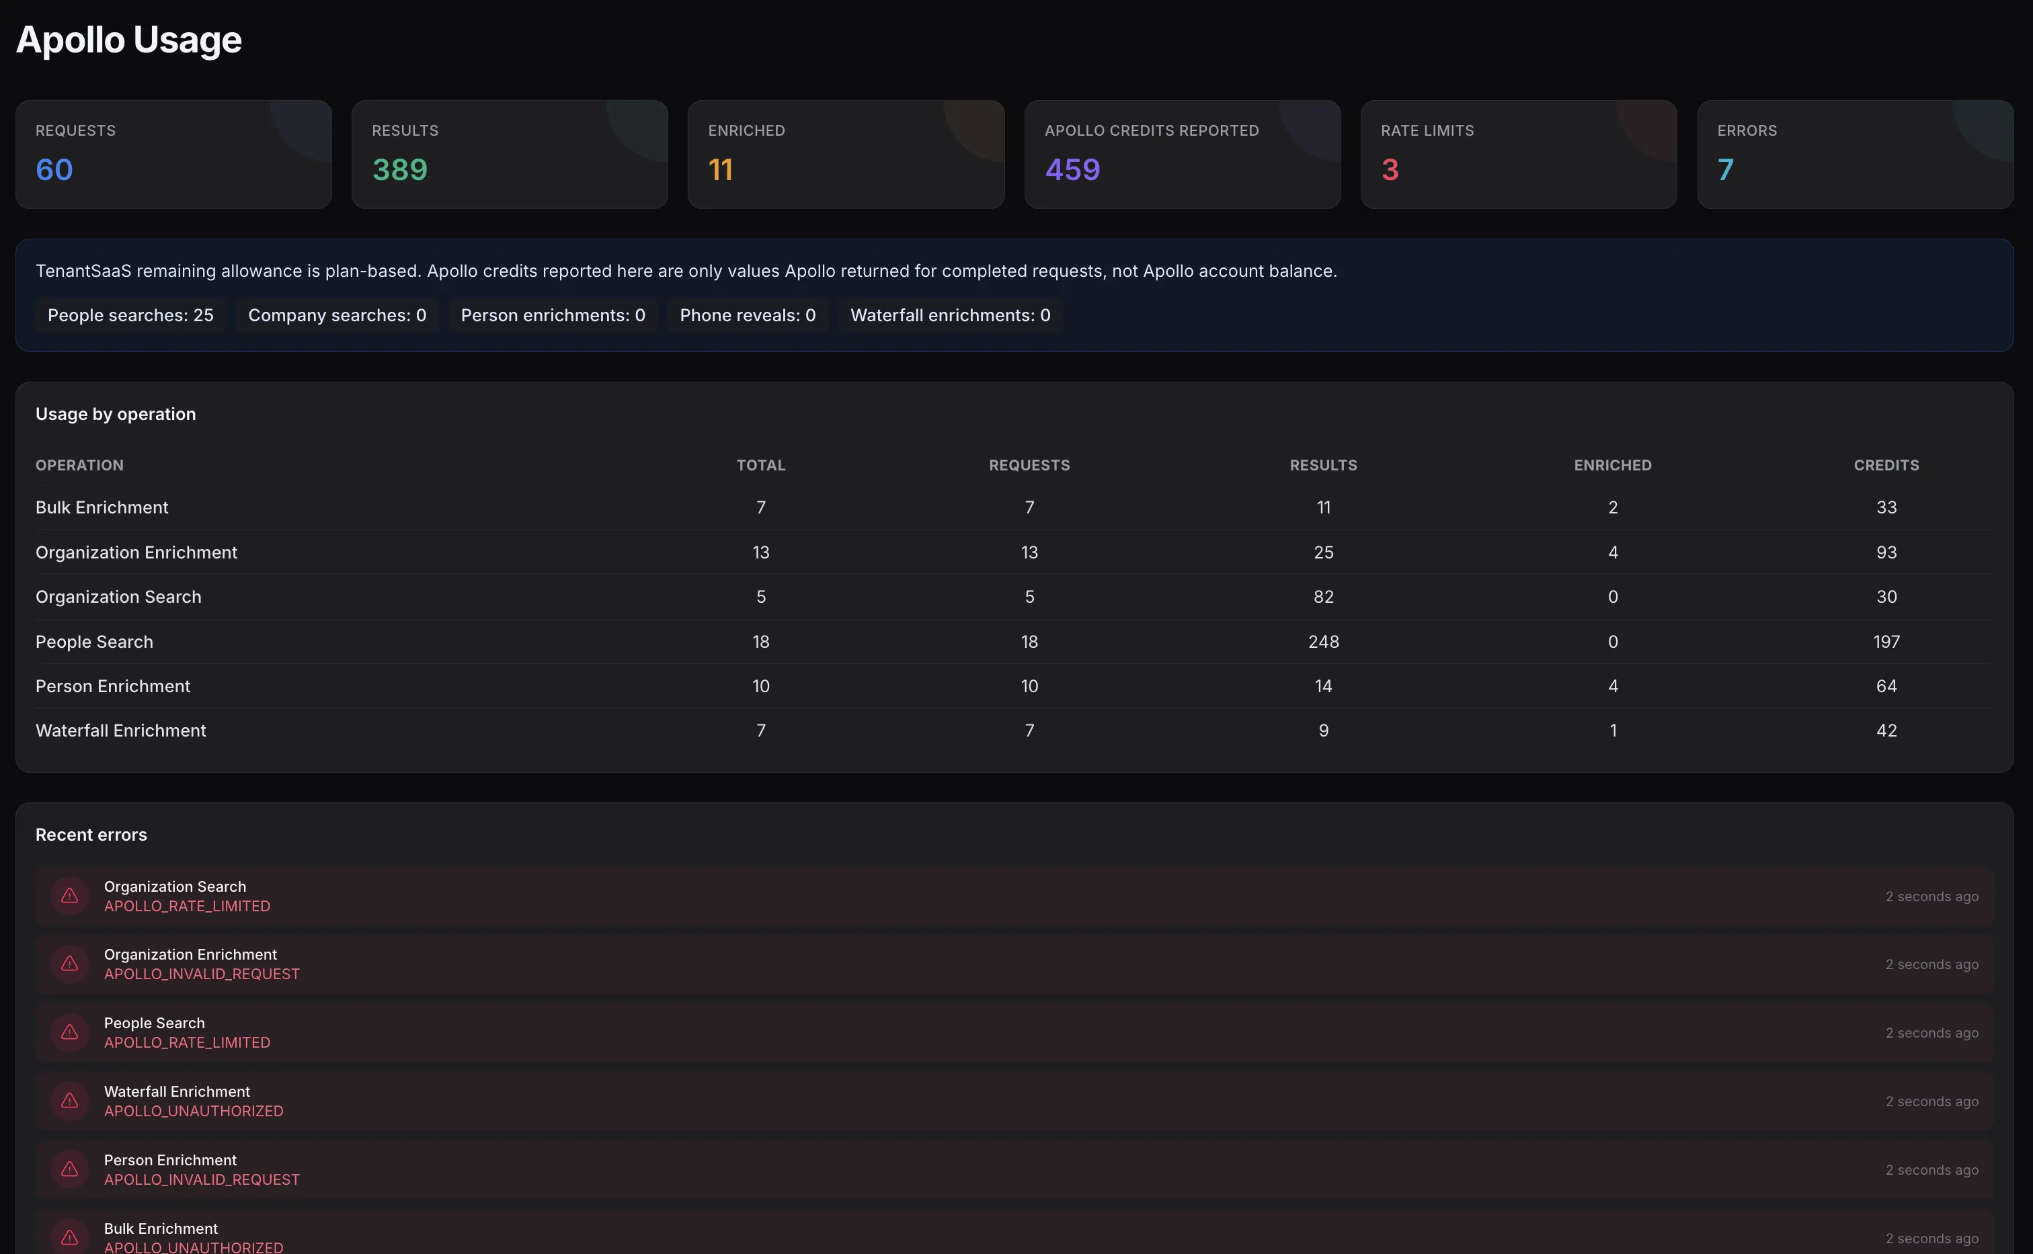The width and height of the screenshot is (2033, 1254).
Task: Click warning icon for Organization Enrichment error
Action: 70,964
